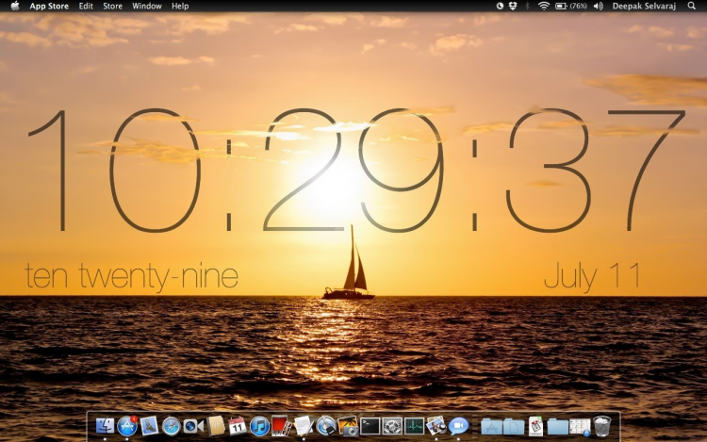707x442 pixels.
Task: Open the Edit menu
Action: pos(86,6)
